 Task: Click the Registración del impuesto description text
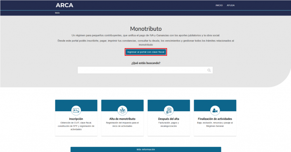click(x=122, y=125)
